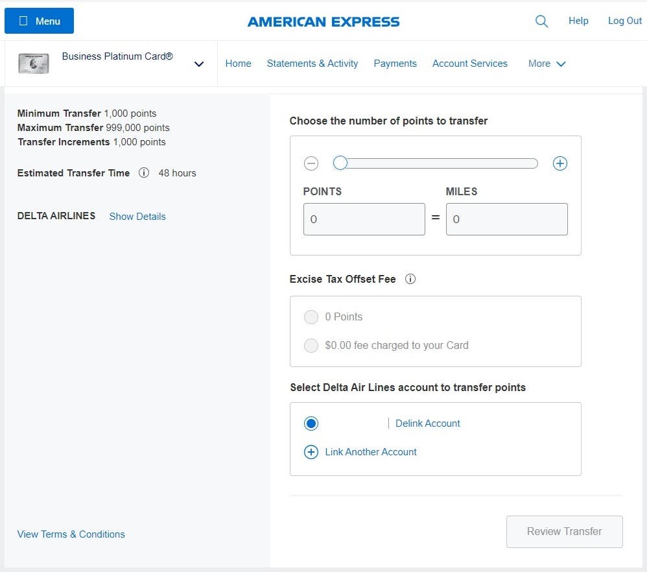Select the $0.00 fee charged to Card option
647x572 pixels.
pos(311,345)
